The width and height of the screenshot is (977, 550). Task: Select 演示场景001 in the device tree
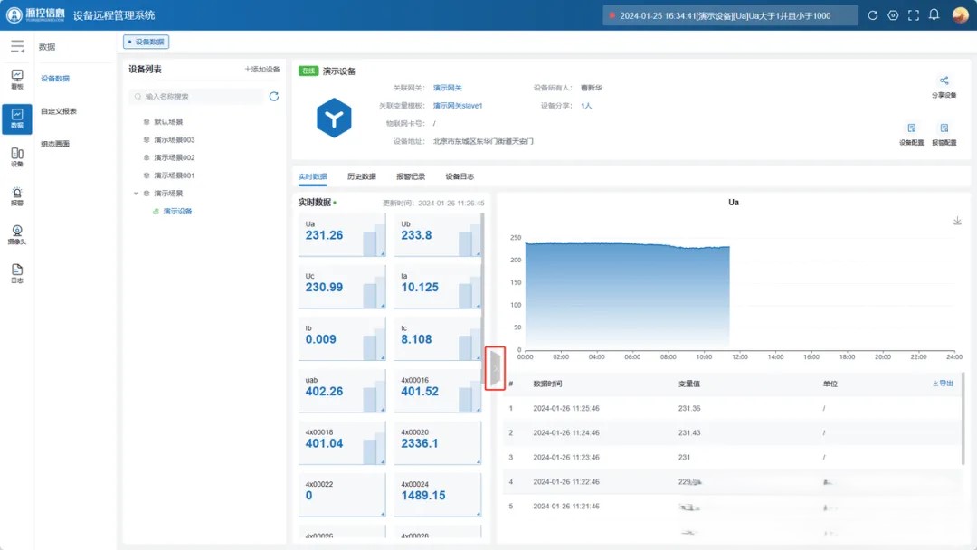pos(174,175)
